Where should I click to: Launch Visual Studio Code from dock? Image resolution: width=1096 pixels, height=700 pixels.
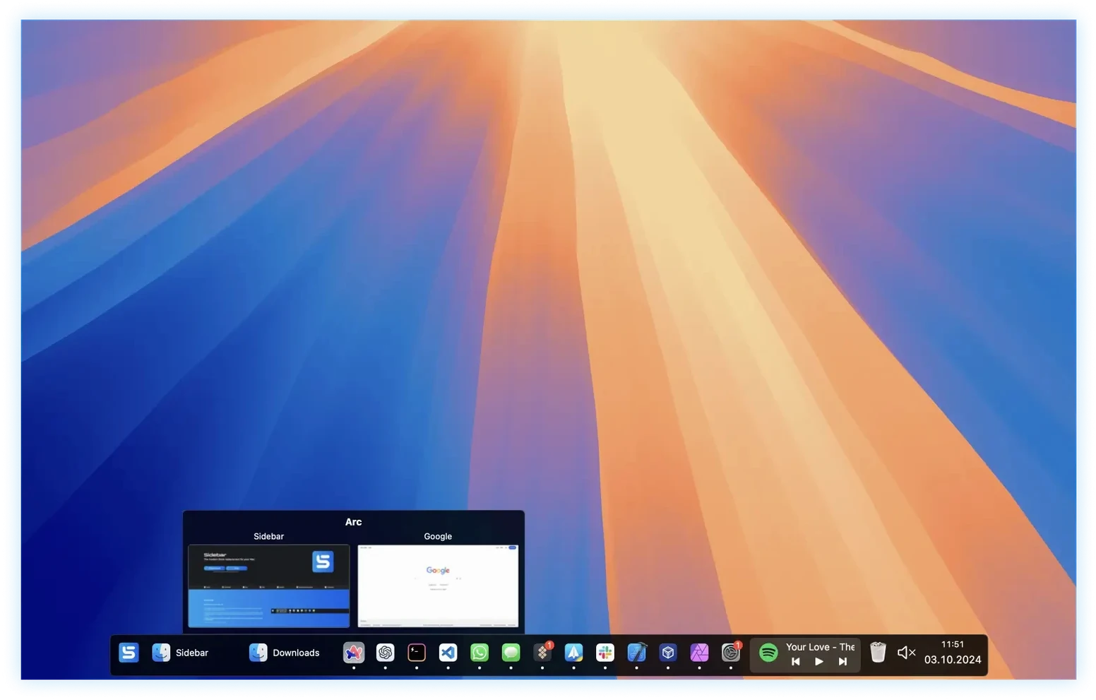448,653
